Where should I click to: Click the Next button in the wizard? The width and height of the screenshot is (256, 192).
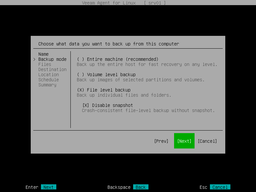(x=184, y=141)
